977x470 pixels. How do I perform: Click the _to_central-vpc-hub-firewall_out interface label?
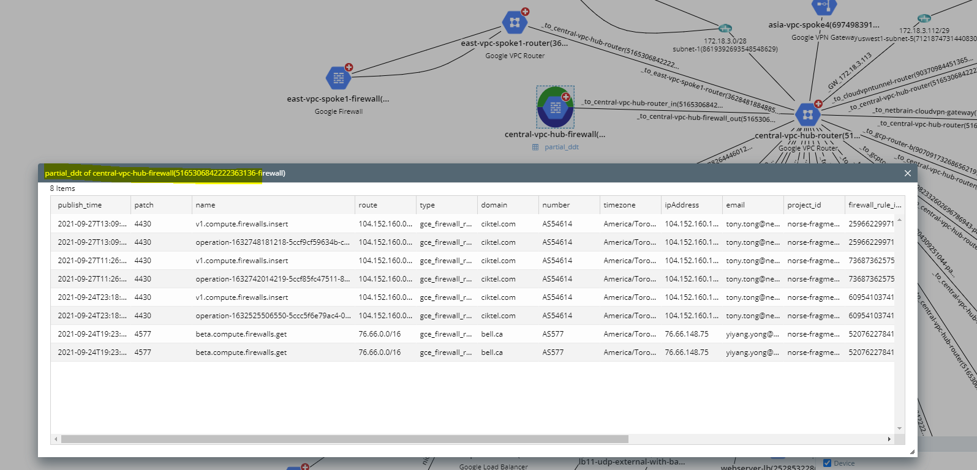click(706, 117)
